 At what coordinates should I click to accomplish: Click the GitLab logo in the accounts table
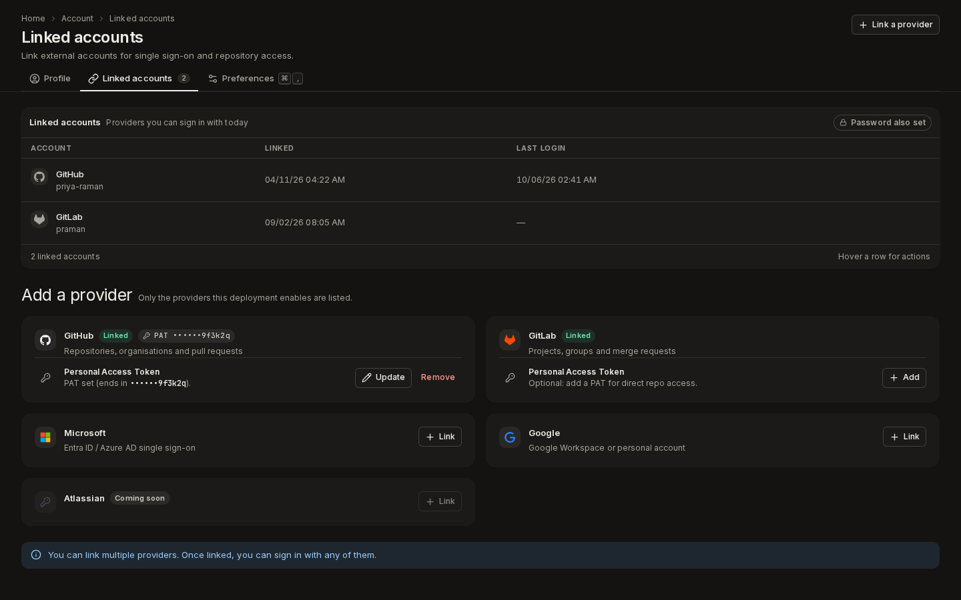click(39, 219)
